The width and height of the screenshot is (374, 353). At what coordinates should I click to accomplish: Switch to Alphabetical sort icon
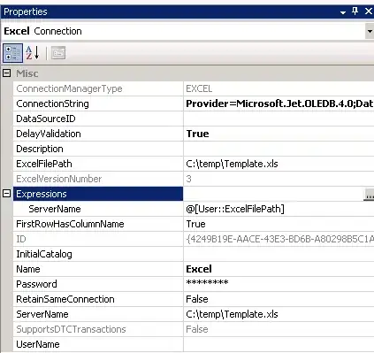click(x=33, y=53)
